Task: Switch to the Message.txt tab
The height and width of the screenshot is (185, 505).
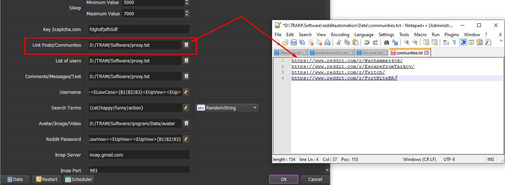Action: click(x=290, y=53)
